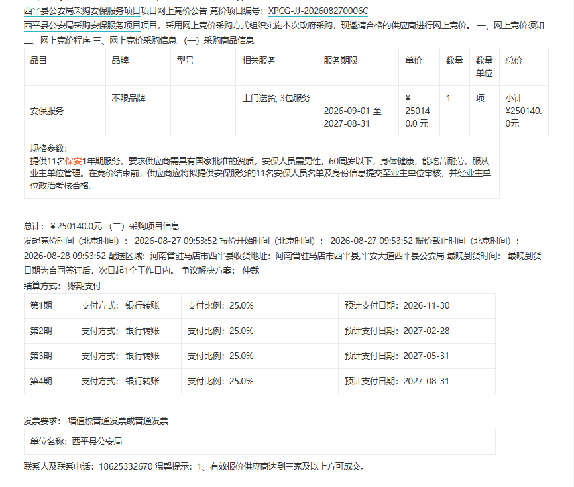The width and height of the screenshot is (574, 487).
Task: Select the 安保服务 item cell
Action: (x=47, y=111)
